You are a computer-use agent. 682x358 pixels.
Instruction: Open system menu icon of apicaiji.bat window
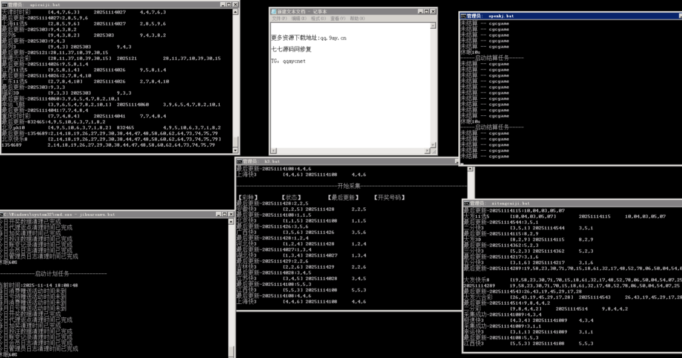[4, 4]
